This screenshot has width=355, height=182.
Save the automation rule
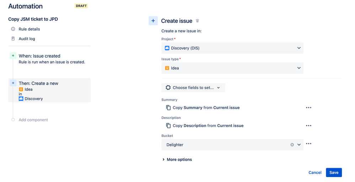(x=334, y=172)
